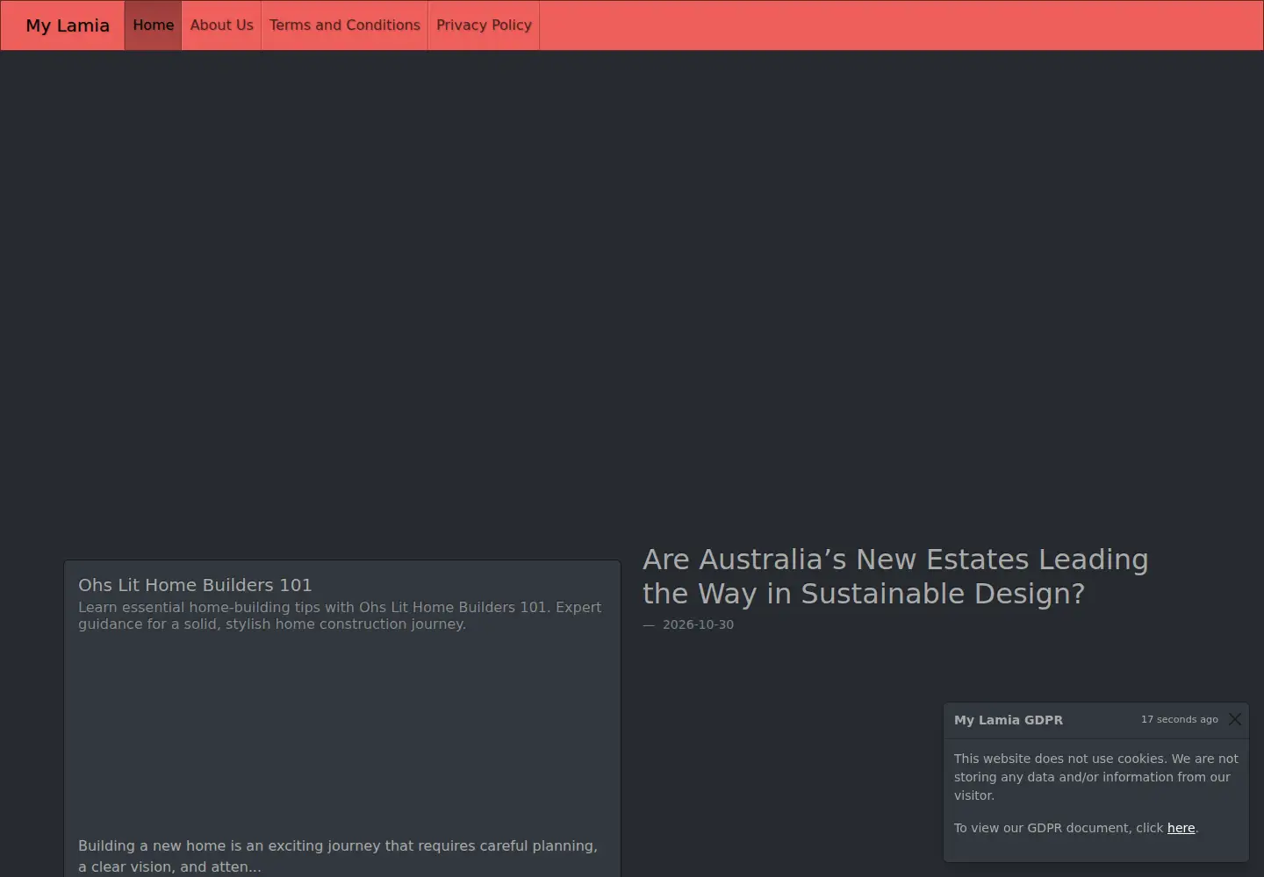Click the 'Building a new home' excerpt text
Screen dimensions: 1264x877
pos(338,856)
